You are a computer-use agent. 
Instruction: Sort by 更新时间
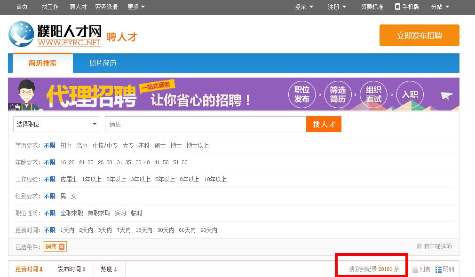click(x=29, y=269)
